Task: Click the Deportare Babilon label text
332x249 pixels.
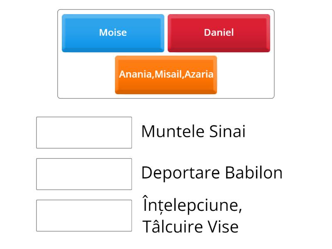Action: tap(212, 172)
